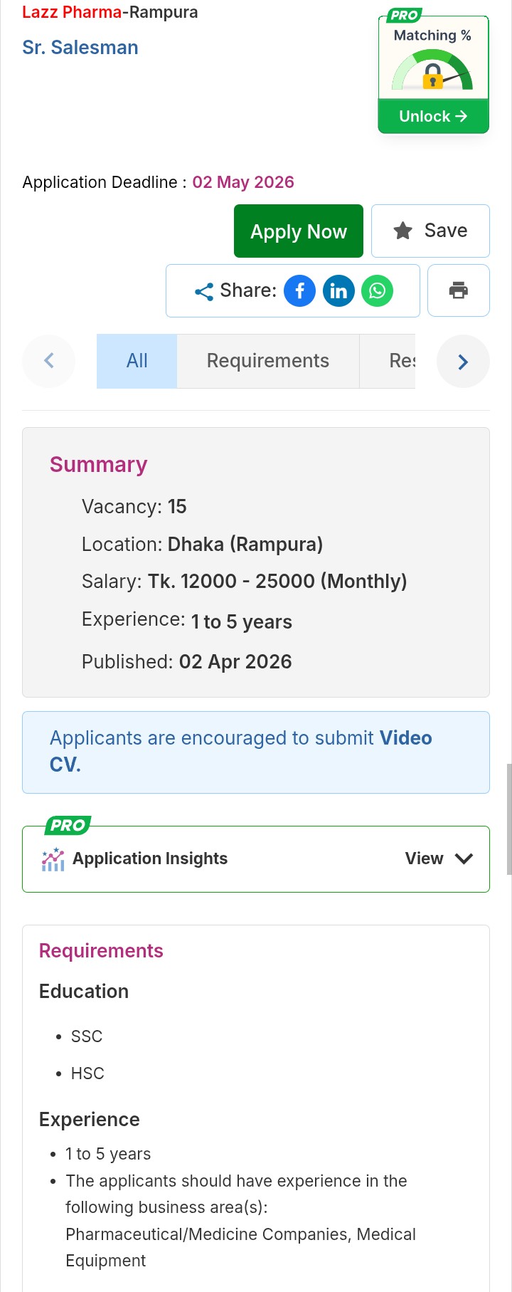Image resolution: width=512 pixels, height=1292 pixels.
Task: Click the page scrollbar thumb
Action: coord(508,819)
